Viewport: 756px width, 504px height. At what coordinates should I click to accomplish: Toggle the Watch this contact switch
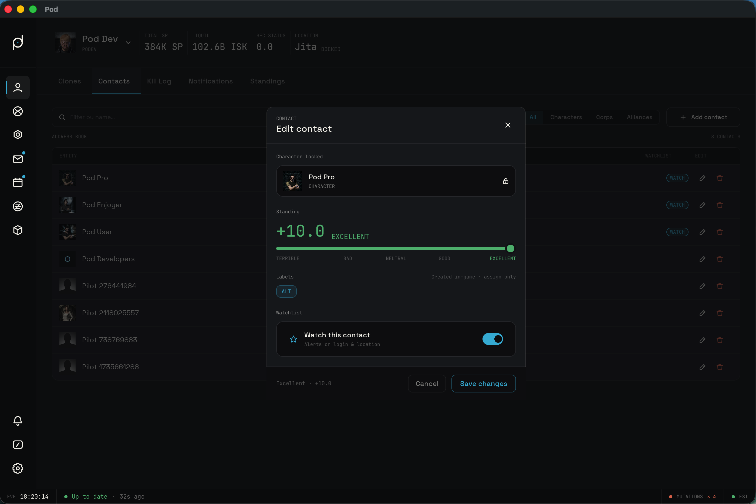(x=492, y=339)
